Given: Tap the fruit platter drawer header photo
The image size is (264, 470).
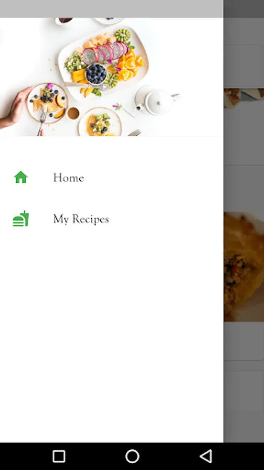Looking at the screenshot, I should pos(112,77).
